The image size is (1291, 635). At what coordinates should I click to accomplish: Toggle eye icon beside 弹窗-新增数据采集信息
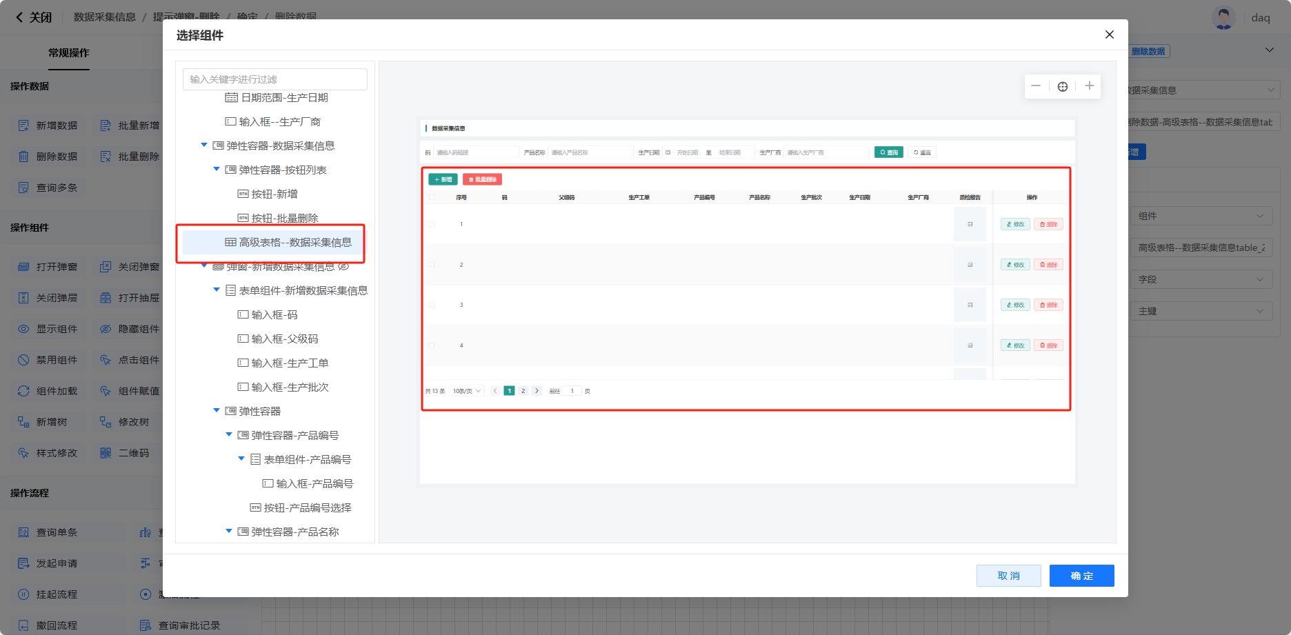tap(343, 267)
